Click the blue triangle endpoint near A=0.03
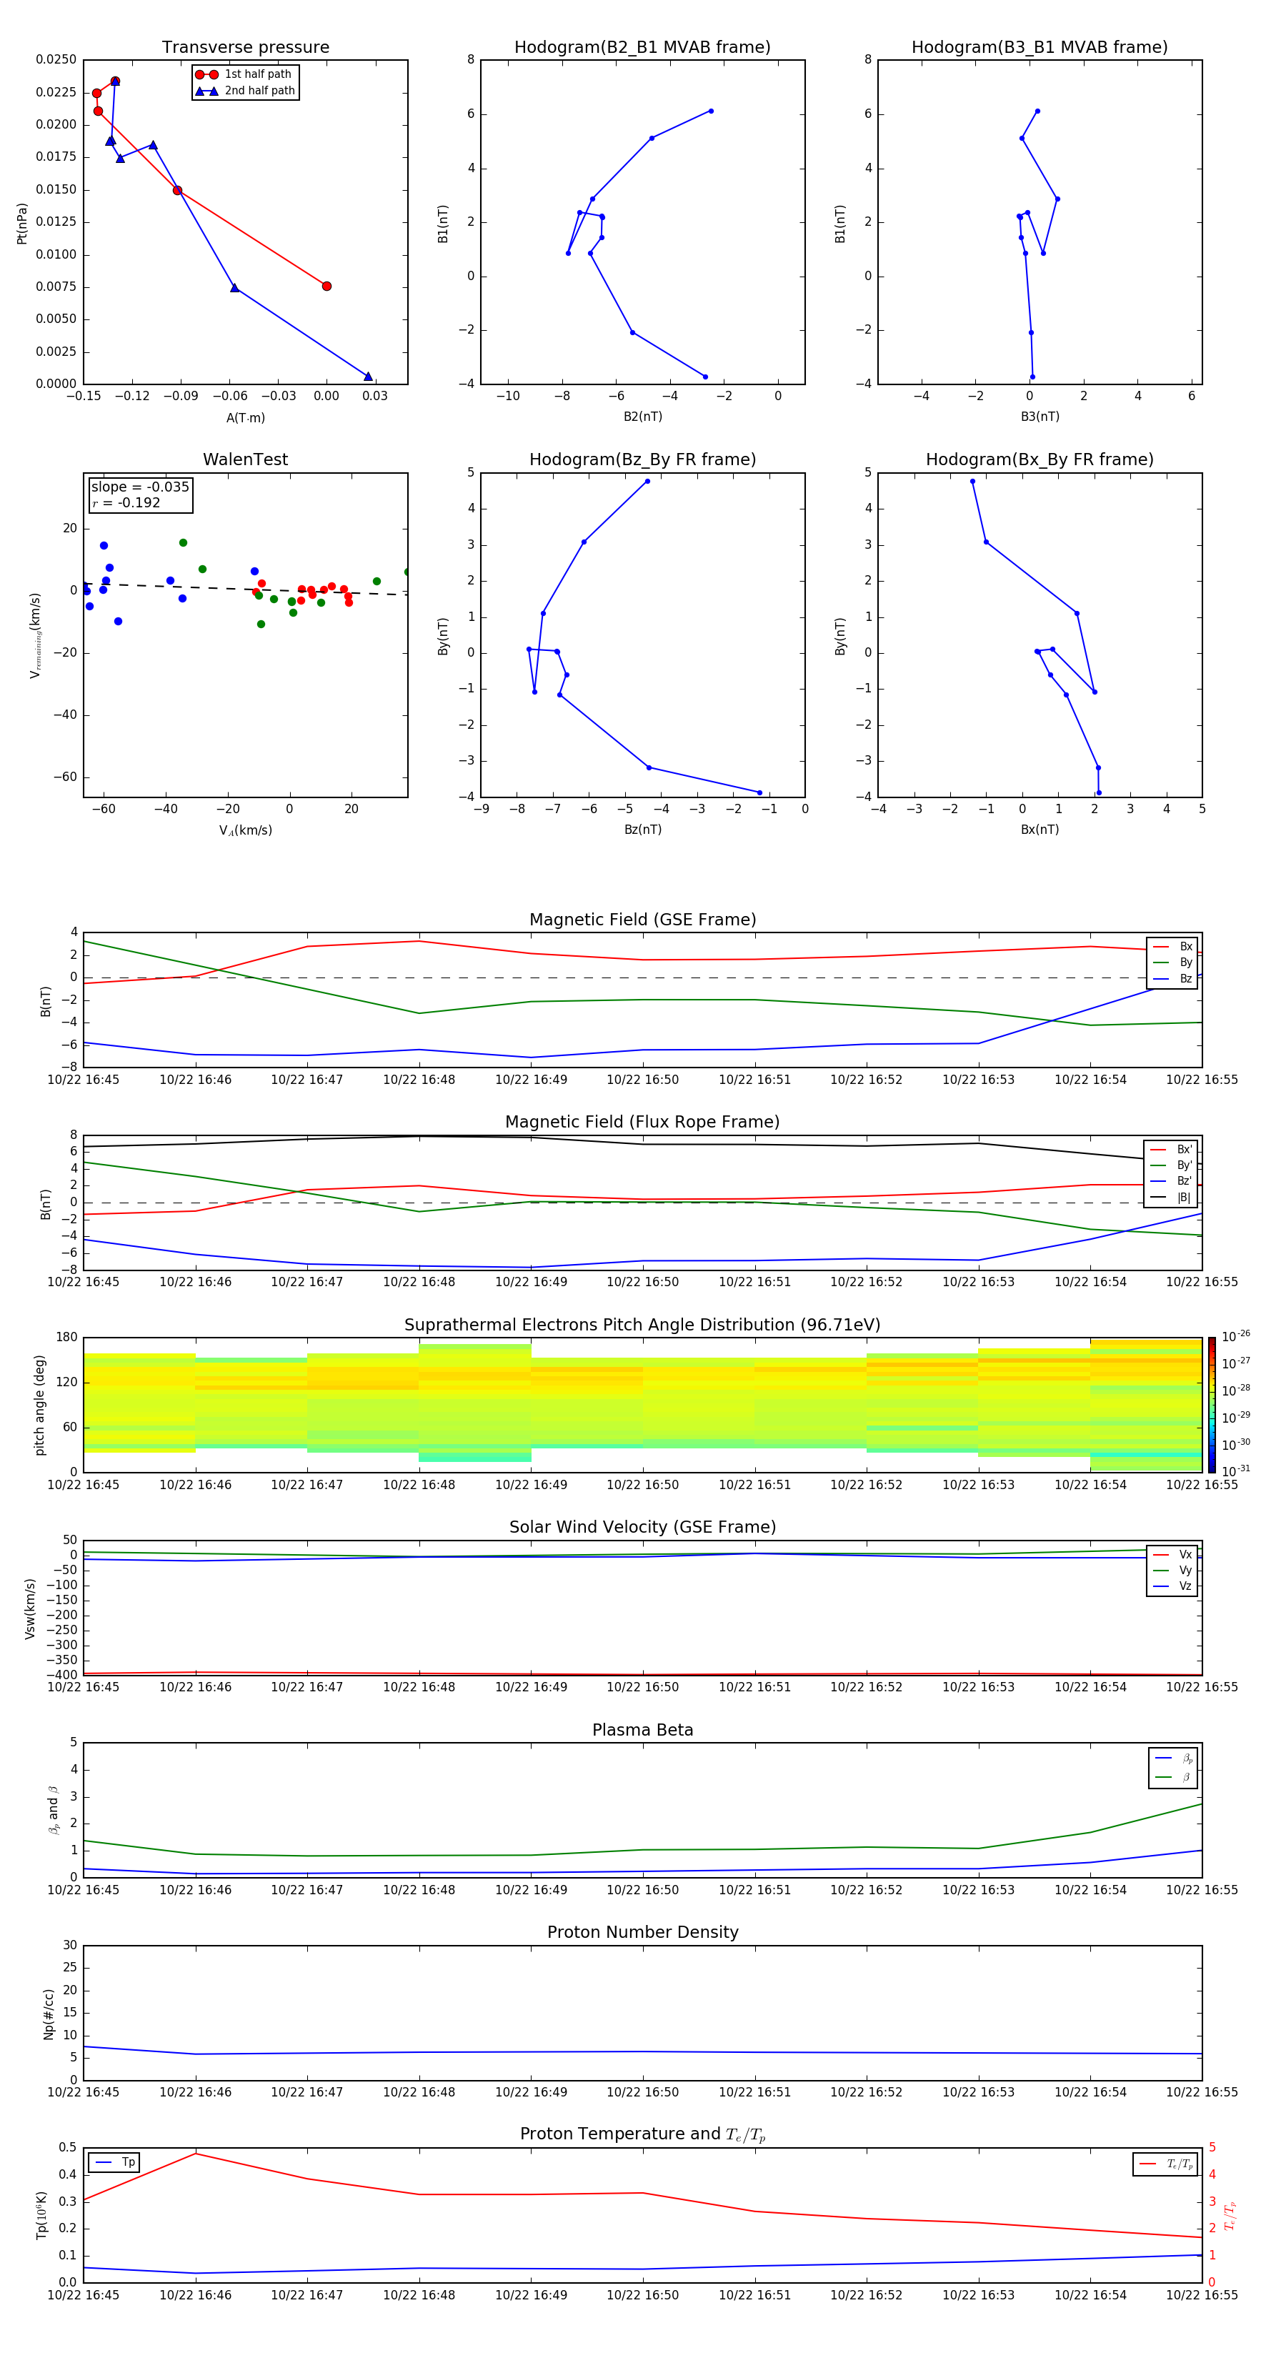The width and height of the screenshot is (1286, 2358). pyautogui.click(x=368, y=377)
